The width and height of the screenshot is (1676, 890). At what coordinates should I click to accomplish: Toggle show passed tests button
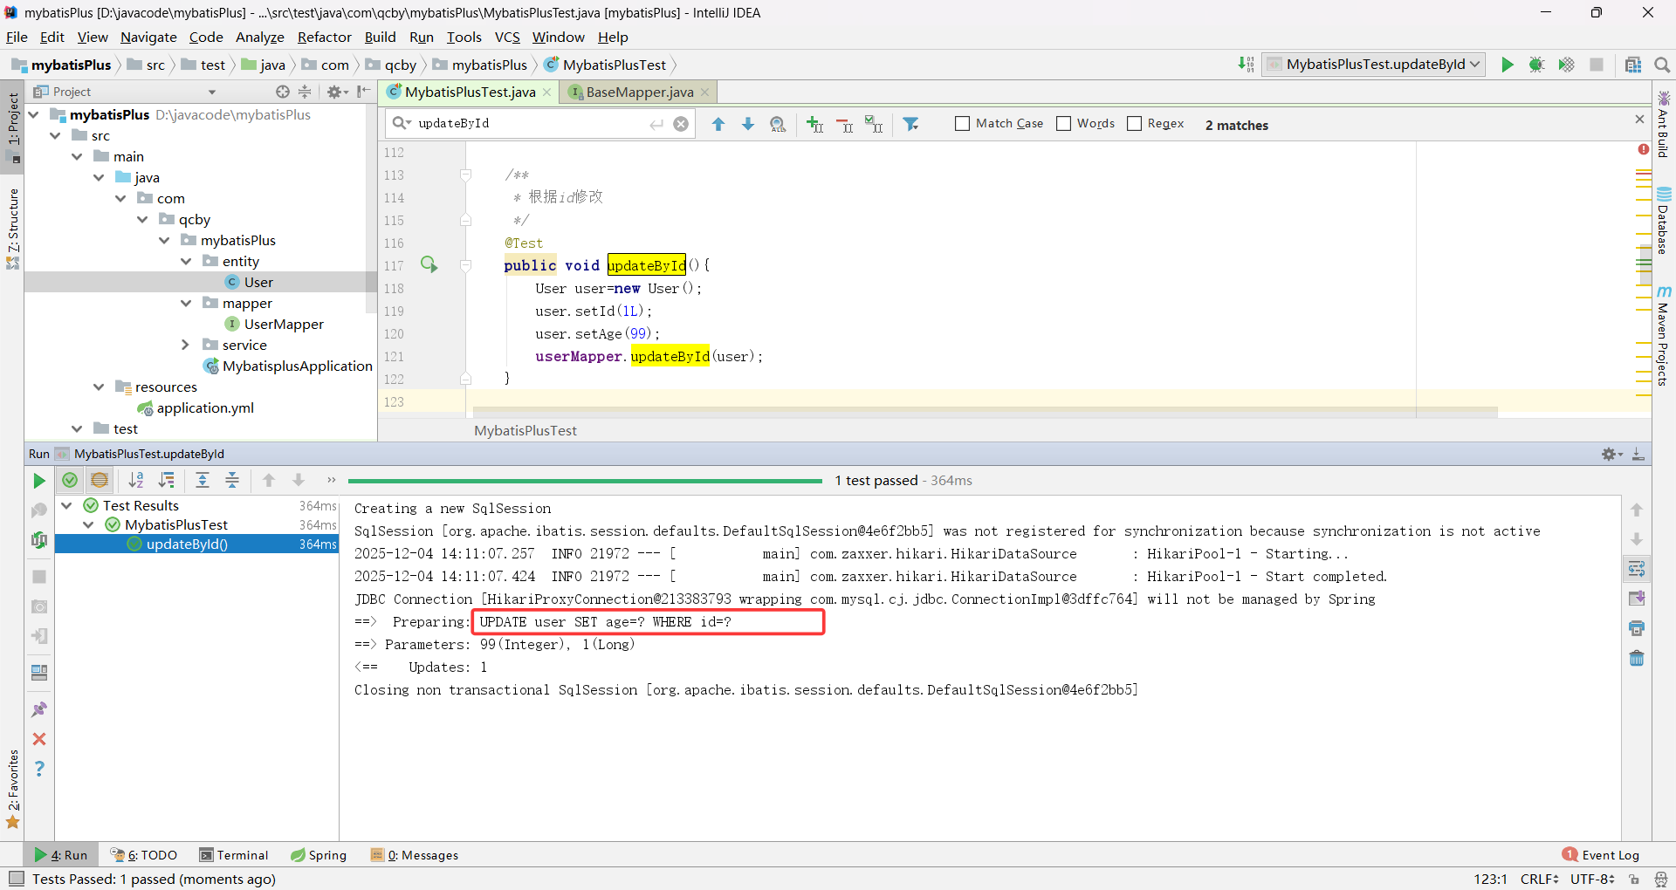[70, 480]
